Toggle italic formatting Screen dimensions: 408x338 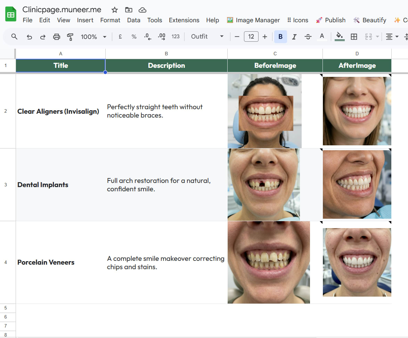pos(294,36)
